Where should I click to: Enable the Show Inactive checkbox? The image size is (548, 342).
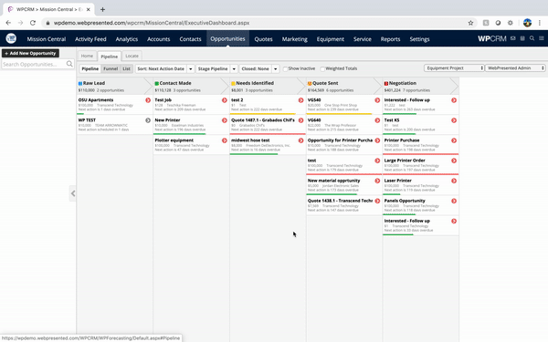[285, 68]
